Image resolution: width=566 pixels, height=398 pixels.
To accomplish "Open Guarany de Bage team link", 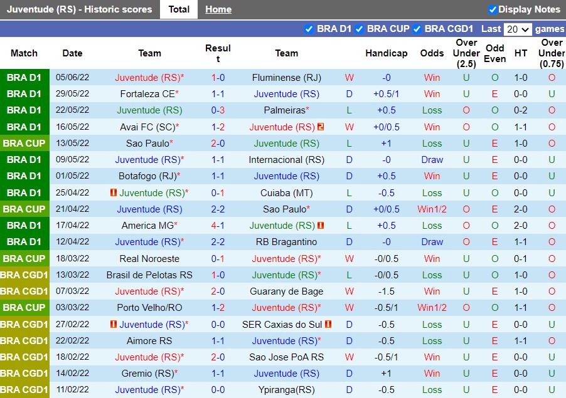I will 287,291.
